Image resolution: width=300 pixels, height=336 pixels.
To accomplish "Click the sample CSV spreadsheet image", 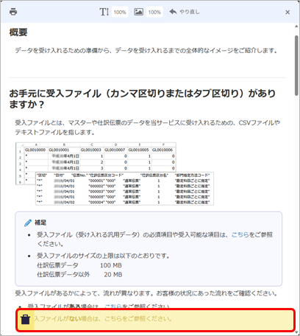I will coord(115,174).
